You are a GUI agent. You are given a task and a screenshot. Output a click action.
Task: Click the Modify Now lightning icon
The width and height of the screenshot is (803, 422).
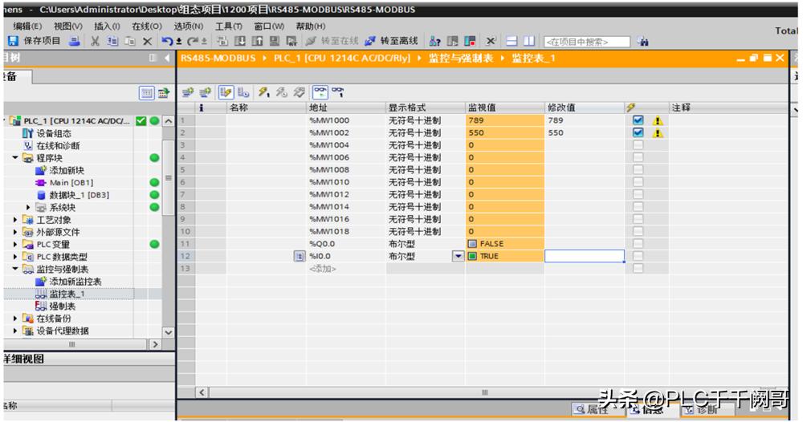pos(263,92)
